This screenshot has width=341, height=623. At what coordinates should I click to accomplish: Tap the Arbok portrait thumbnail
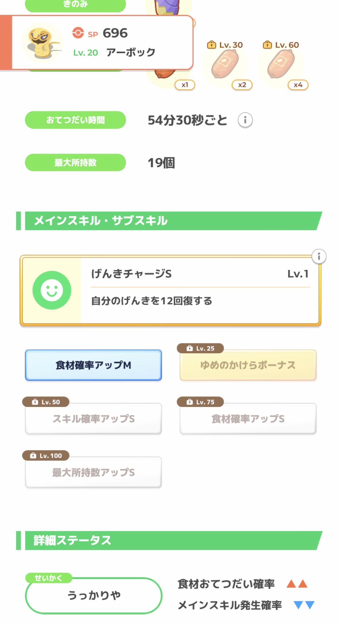(42, 43)
